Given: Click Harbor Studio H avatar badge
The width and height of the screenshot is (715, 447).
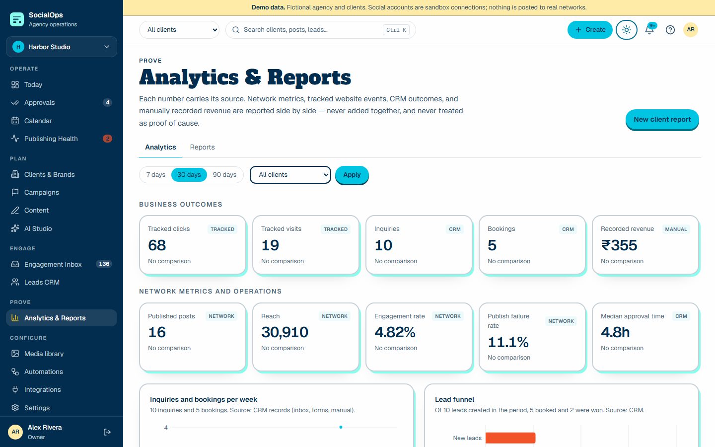Looking at the screenshot, I should click(18, 47).
